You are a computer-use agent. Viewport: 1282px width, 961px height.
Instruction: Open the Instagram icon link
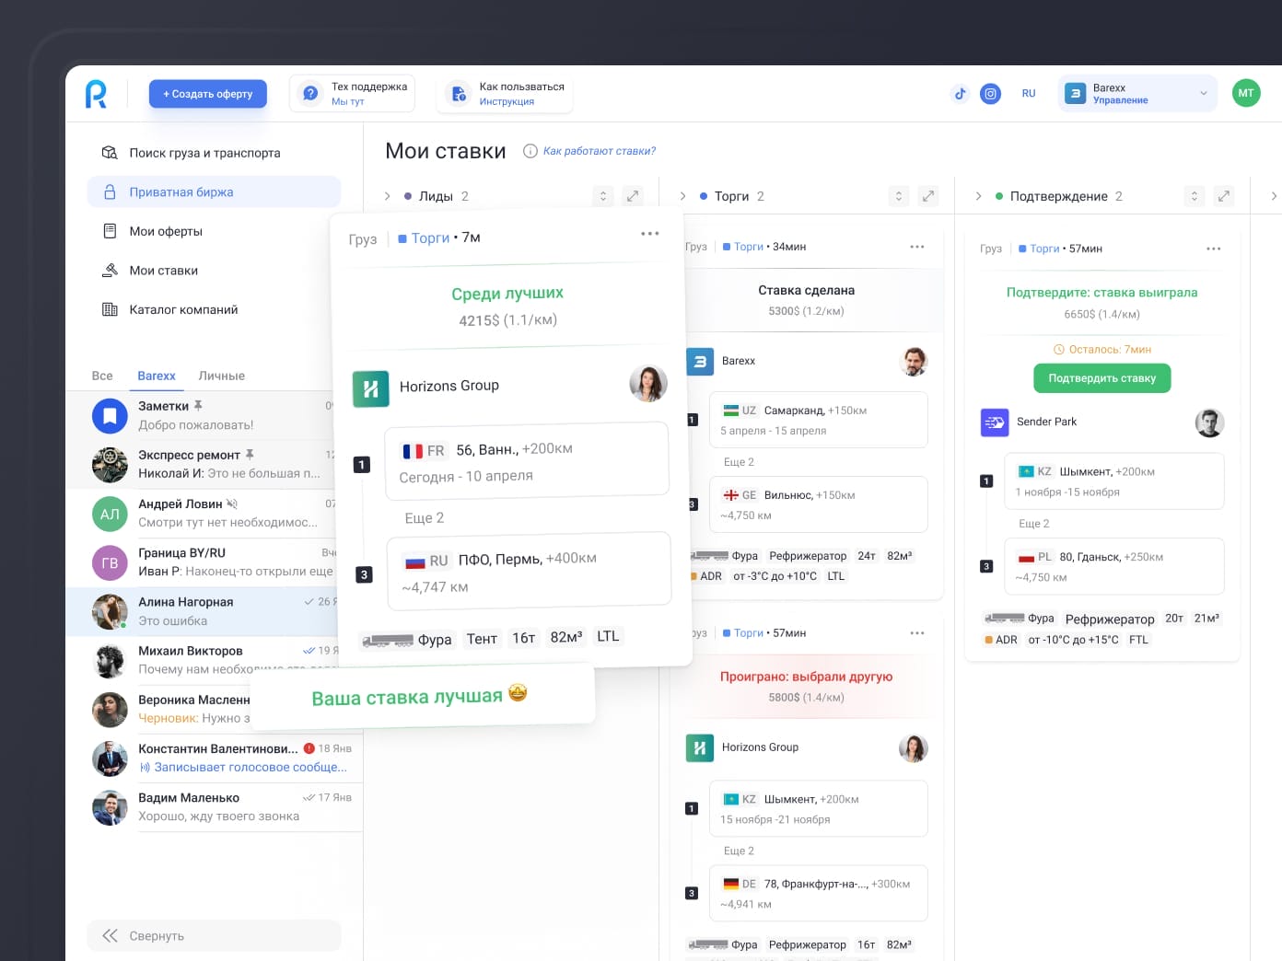click(x=990, y=93)
